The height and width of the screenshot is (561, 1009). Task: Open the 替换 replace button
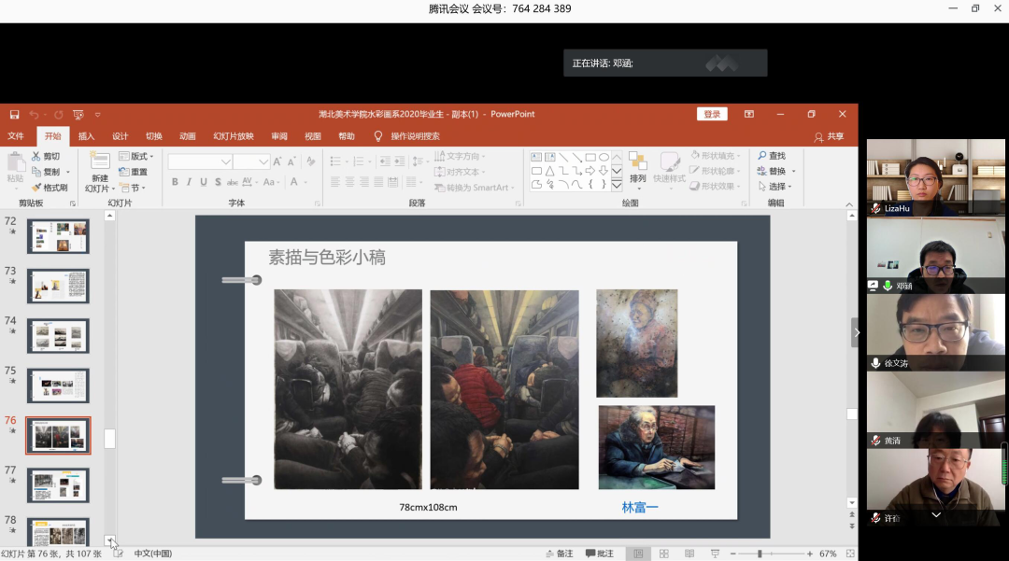[x=772, y=171]
